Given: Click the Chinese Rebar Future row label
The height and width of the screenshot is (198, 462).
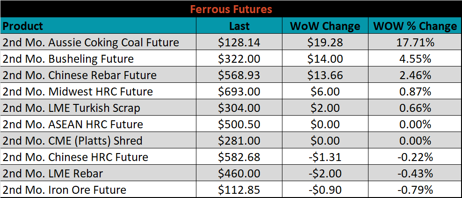Looking at the screenshot, I should (98, 74).
